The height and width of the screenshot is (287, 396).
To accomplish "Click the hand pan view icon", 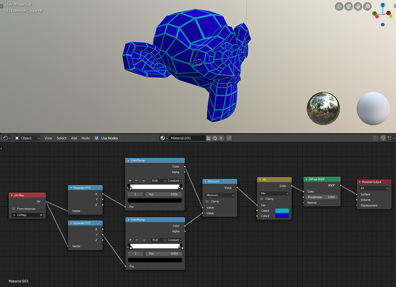I will 358,6.
